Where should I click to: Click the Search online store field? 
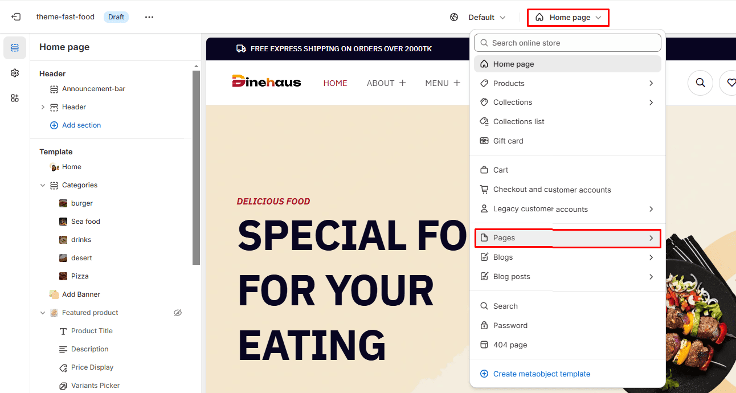pyautogui.click(x=567, y=43)
